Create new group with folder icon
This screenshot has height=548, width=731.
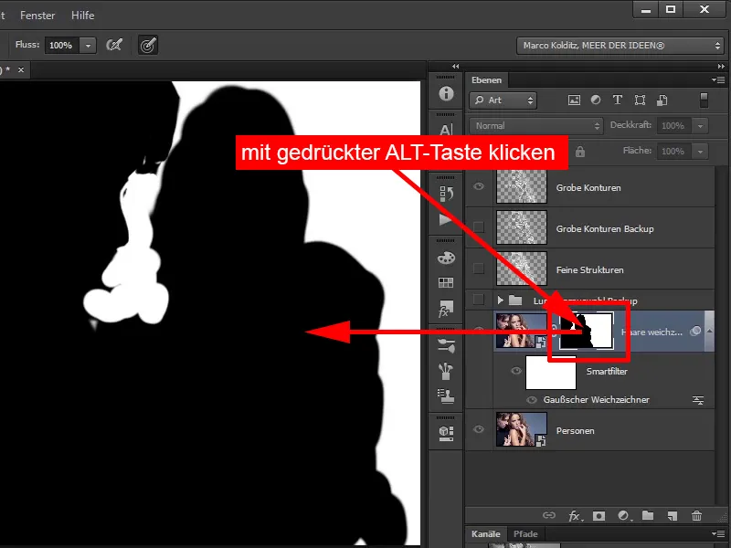click(x=648, y=516)
